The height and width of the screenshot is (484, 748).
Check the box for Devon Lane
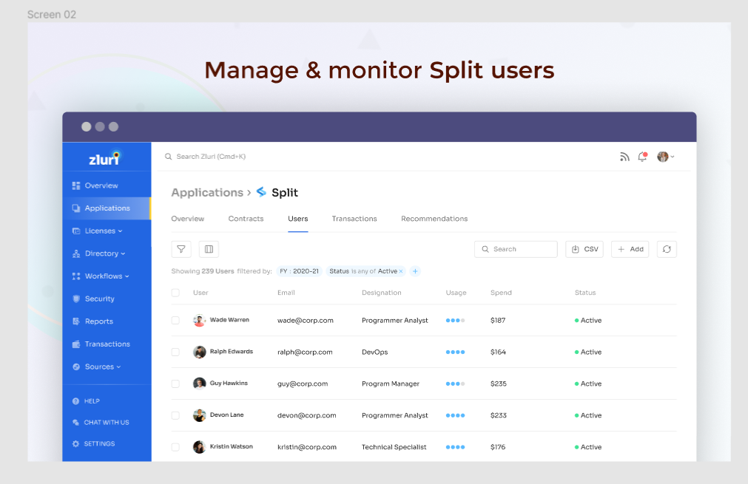[175, 415]
